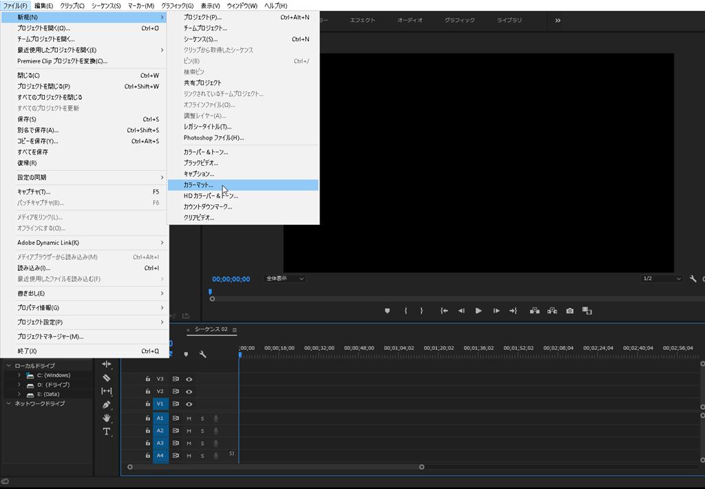Select the Ripple Edit tool in toolbar
Viewport: 705px width, 489px height.
[x=107, y=364]
